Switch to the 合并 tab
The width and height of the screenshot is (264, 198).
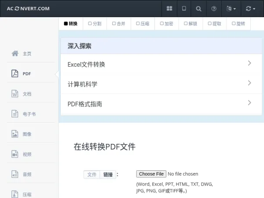pos(119,24)
